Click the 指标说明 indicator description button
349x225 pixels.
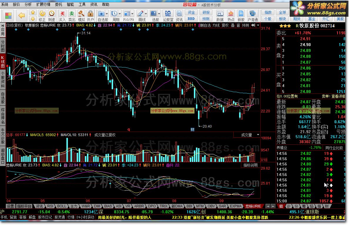point(250,165)
